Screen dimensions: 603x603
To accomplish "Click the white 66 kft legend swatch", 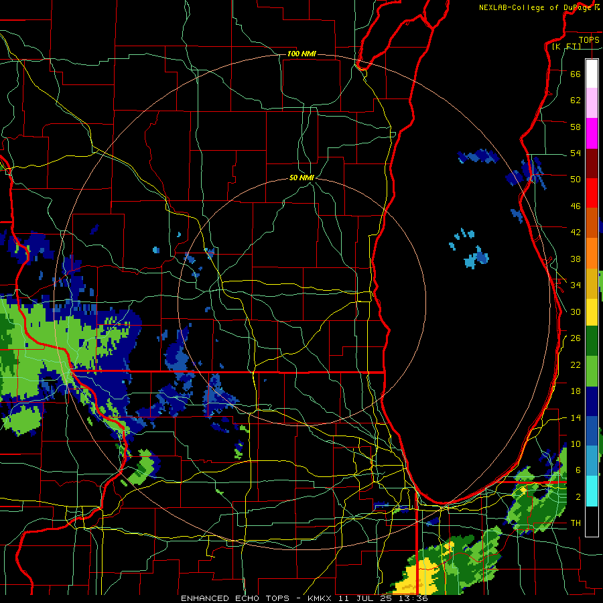I will [x=592, y=74].
